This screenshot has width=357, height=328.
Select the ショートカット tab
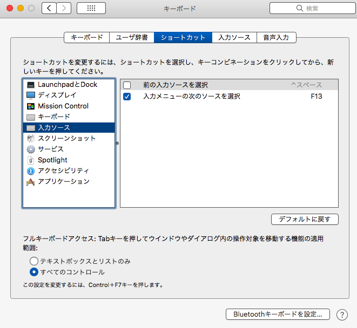(x=183, y=38)
